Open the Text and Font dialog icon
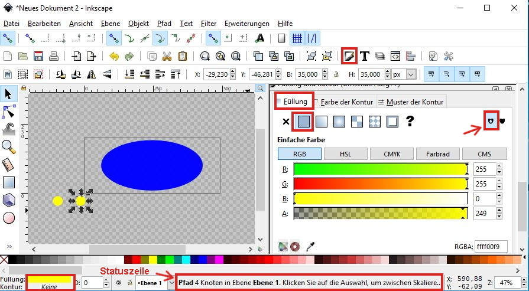The height and width of the screenshot is (291, 529). coord(365,56)
